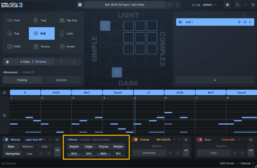The height and width of the screenshot is (168, 257).
Task: Toggle the Chords track on/off
Action: (x=135, y=139)
